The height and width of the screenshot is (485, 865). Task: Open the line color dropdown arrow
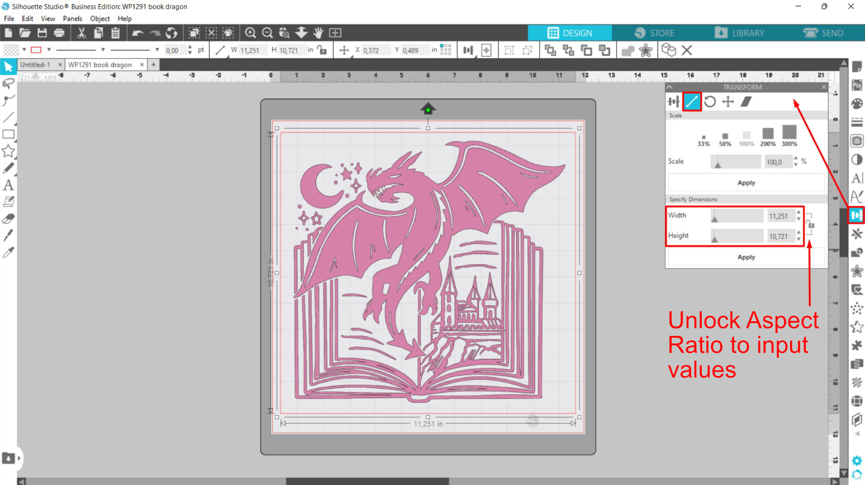pyautogui.click(x=49, y=50)
